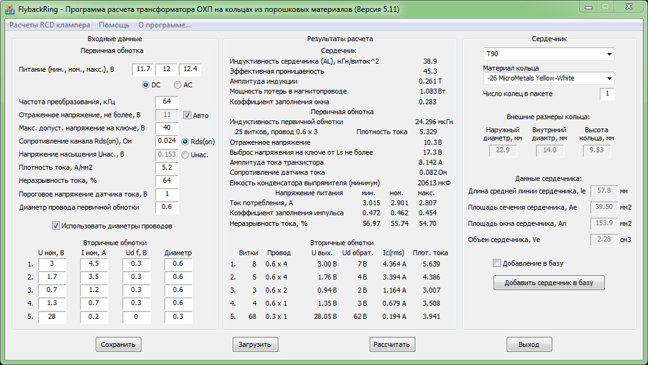Click the maximum supply voltage field 12.4
This screenshot has width=648, height=365.
(x=190, y=69)
